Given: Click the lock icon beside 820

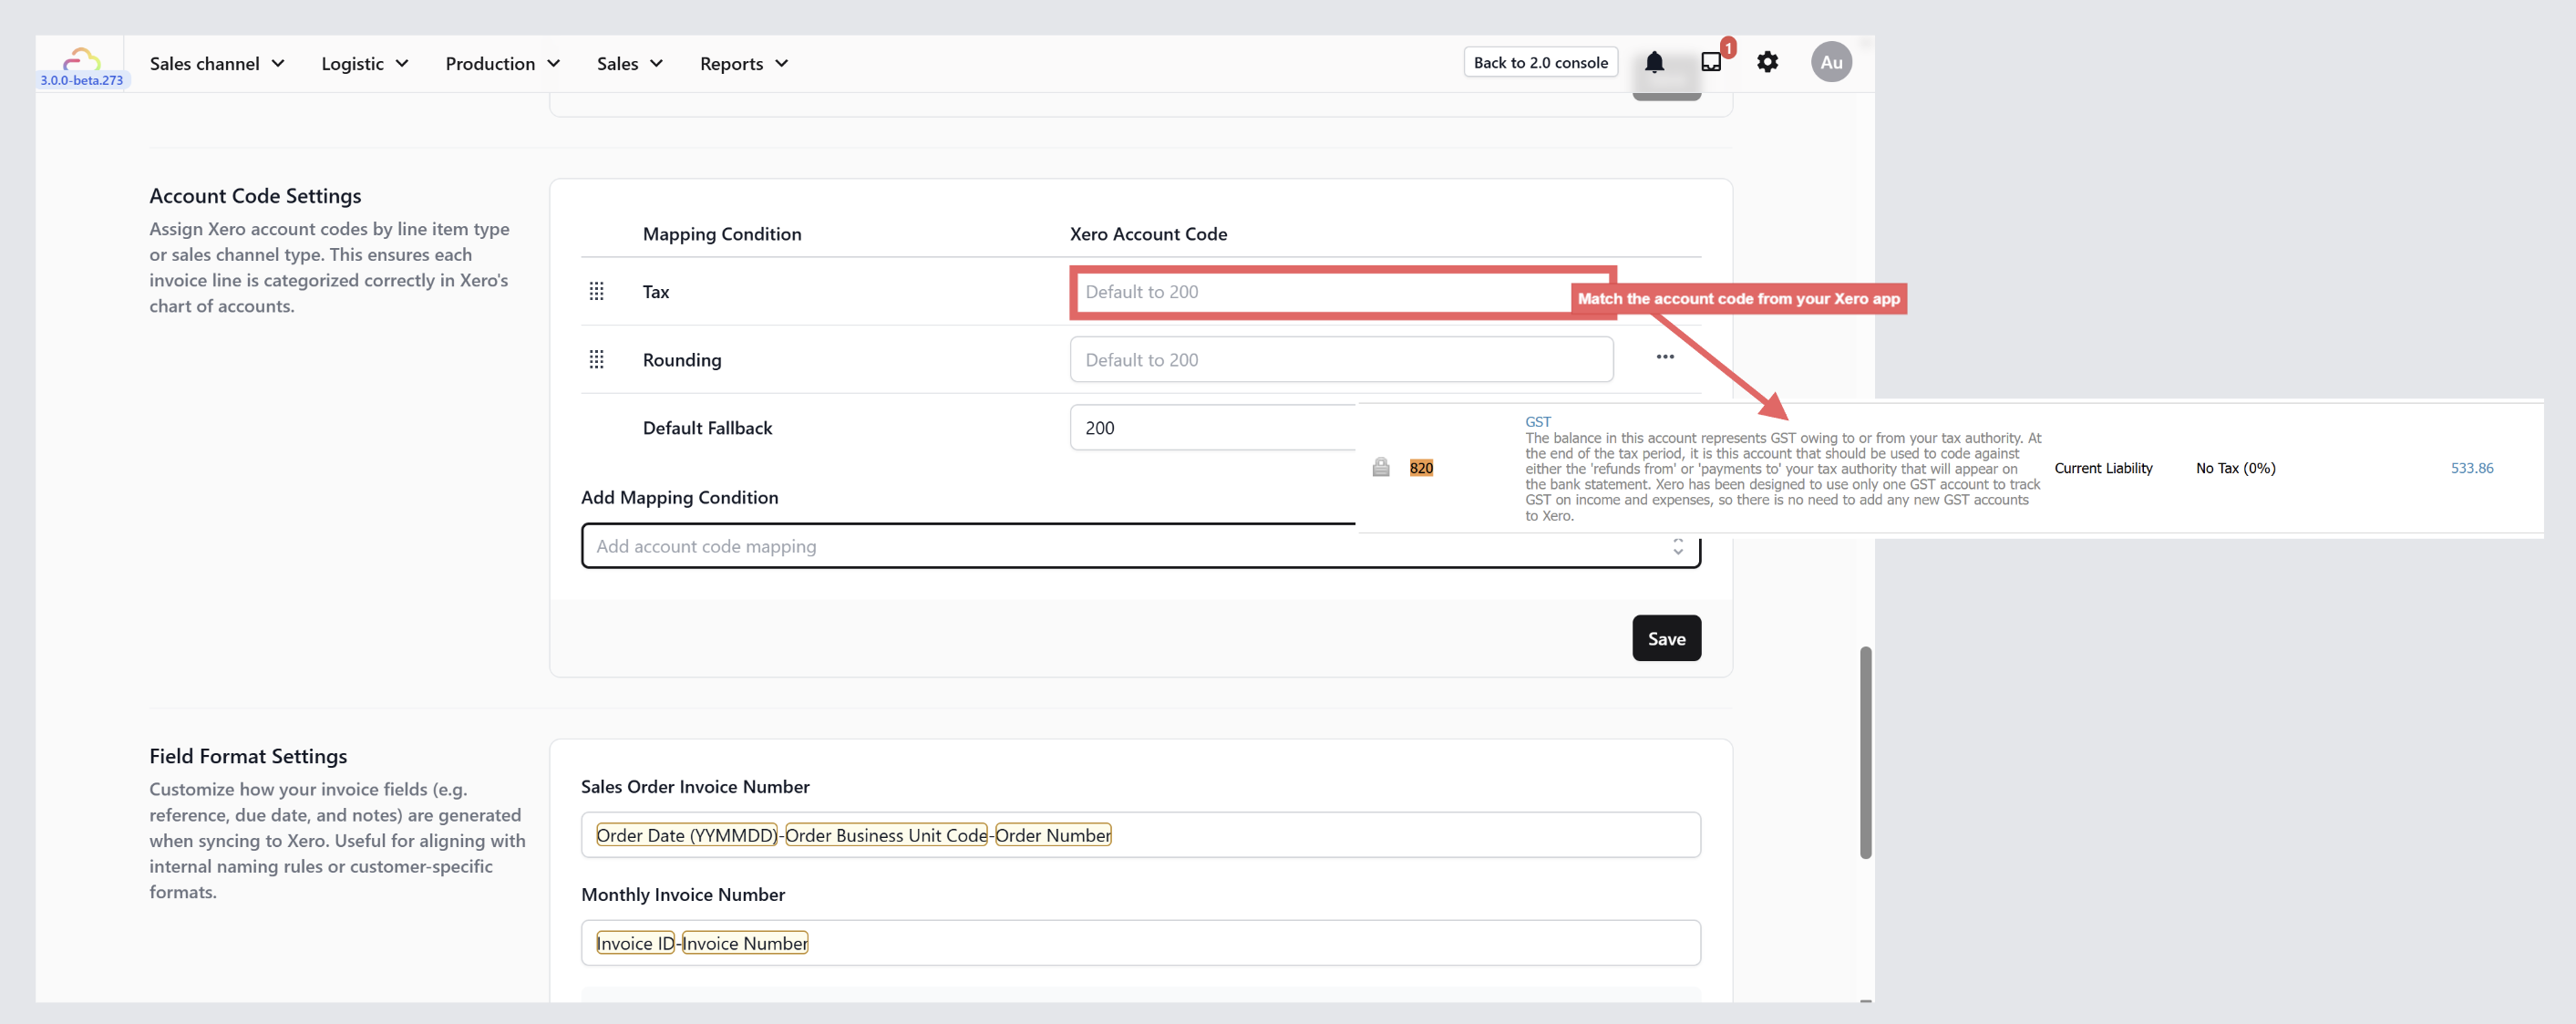Looking at the screenshot, I should coord(1380,467).
